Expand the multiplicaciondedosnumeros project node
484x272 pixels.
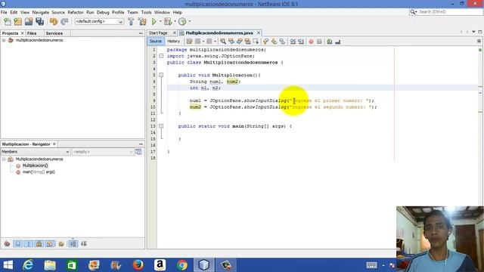(x=4, y=40)
